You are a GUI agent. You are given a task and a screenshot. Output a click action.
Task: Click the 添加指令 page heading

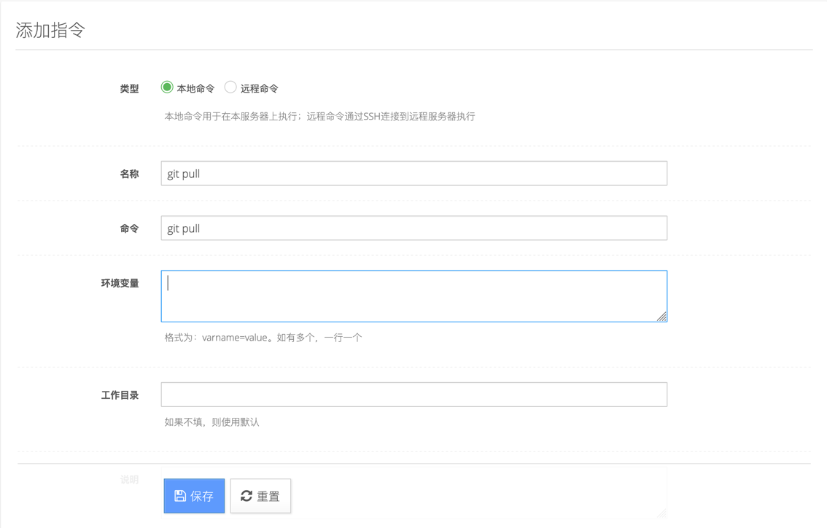[49, 29]
